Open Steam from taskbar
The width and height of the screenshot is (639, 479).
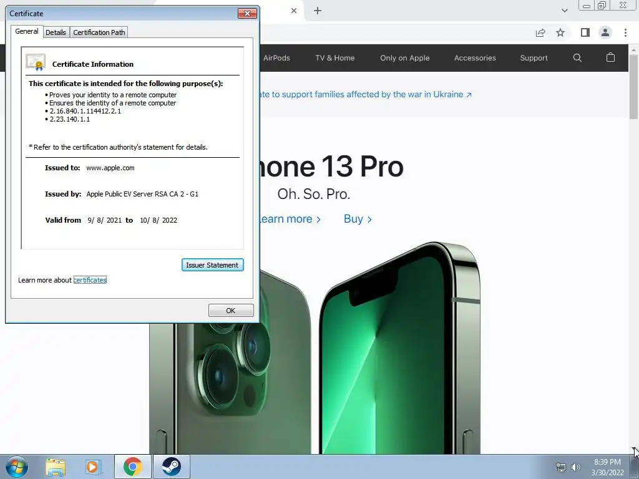(x=171, y=467)
